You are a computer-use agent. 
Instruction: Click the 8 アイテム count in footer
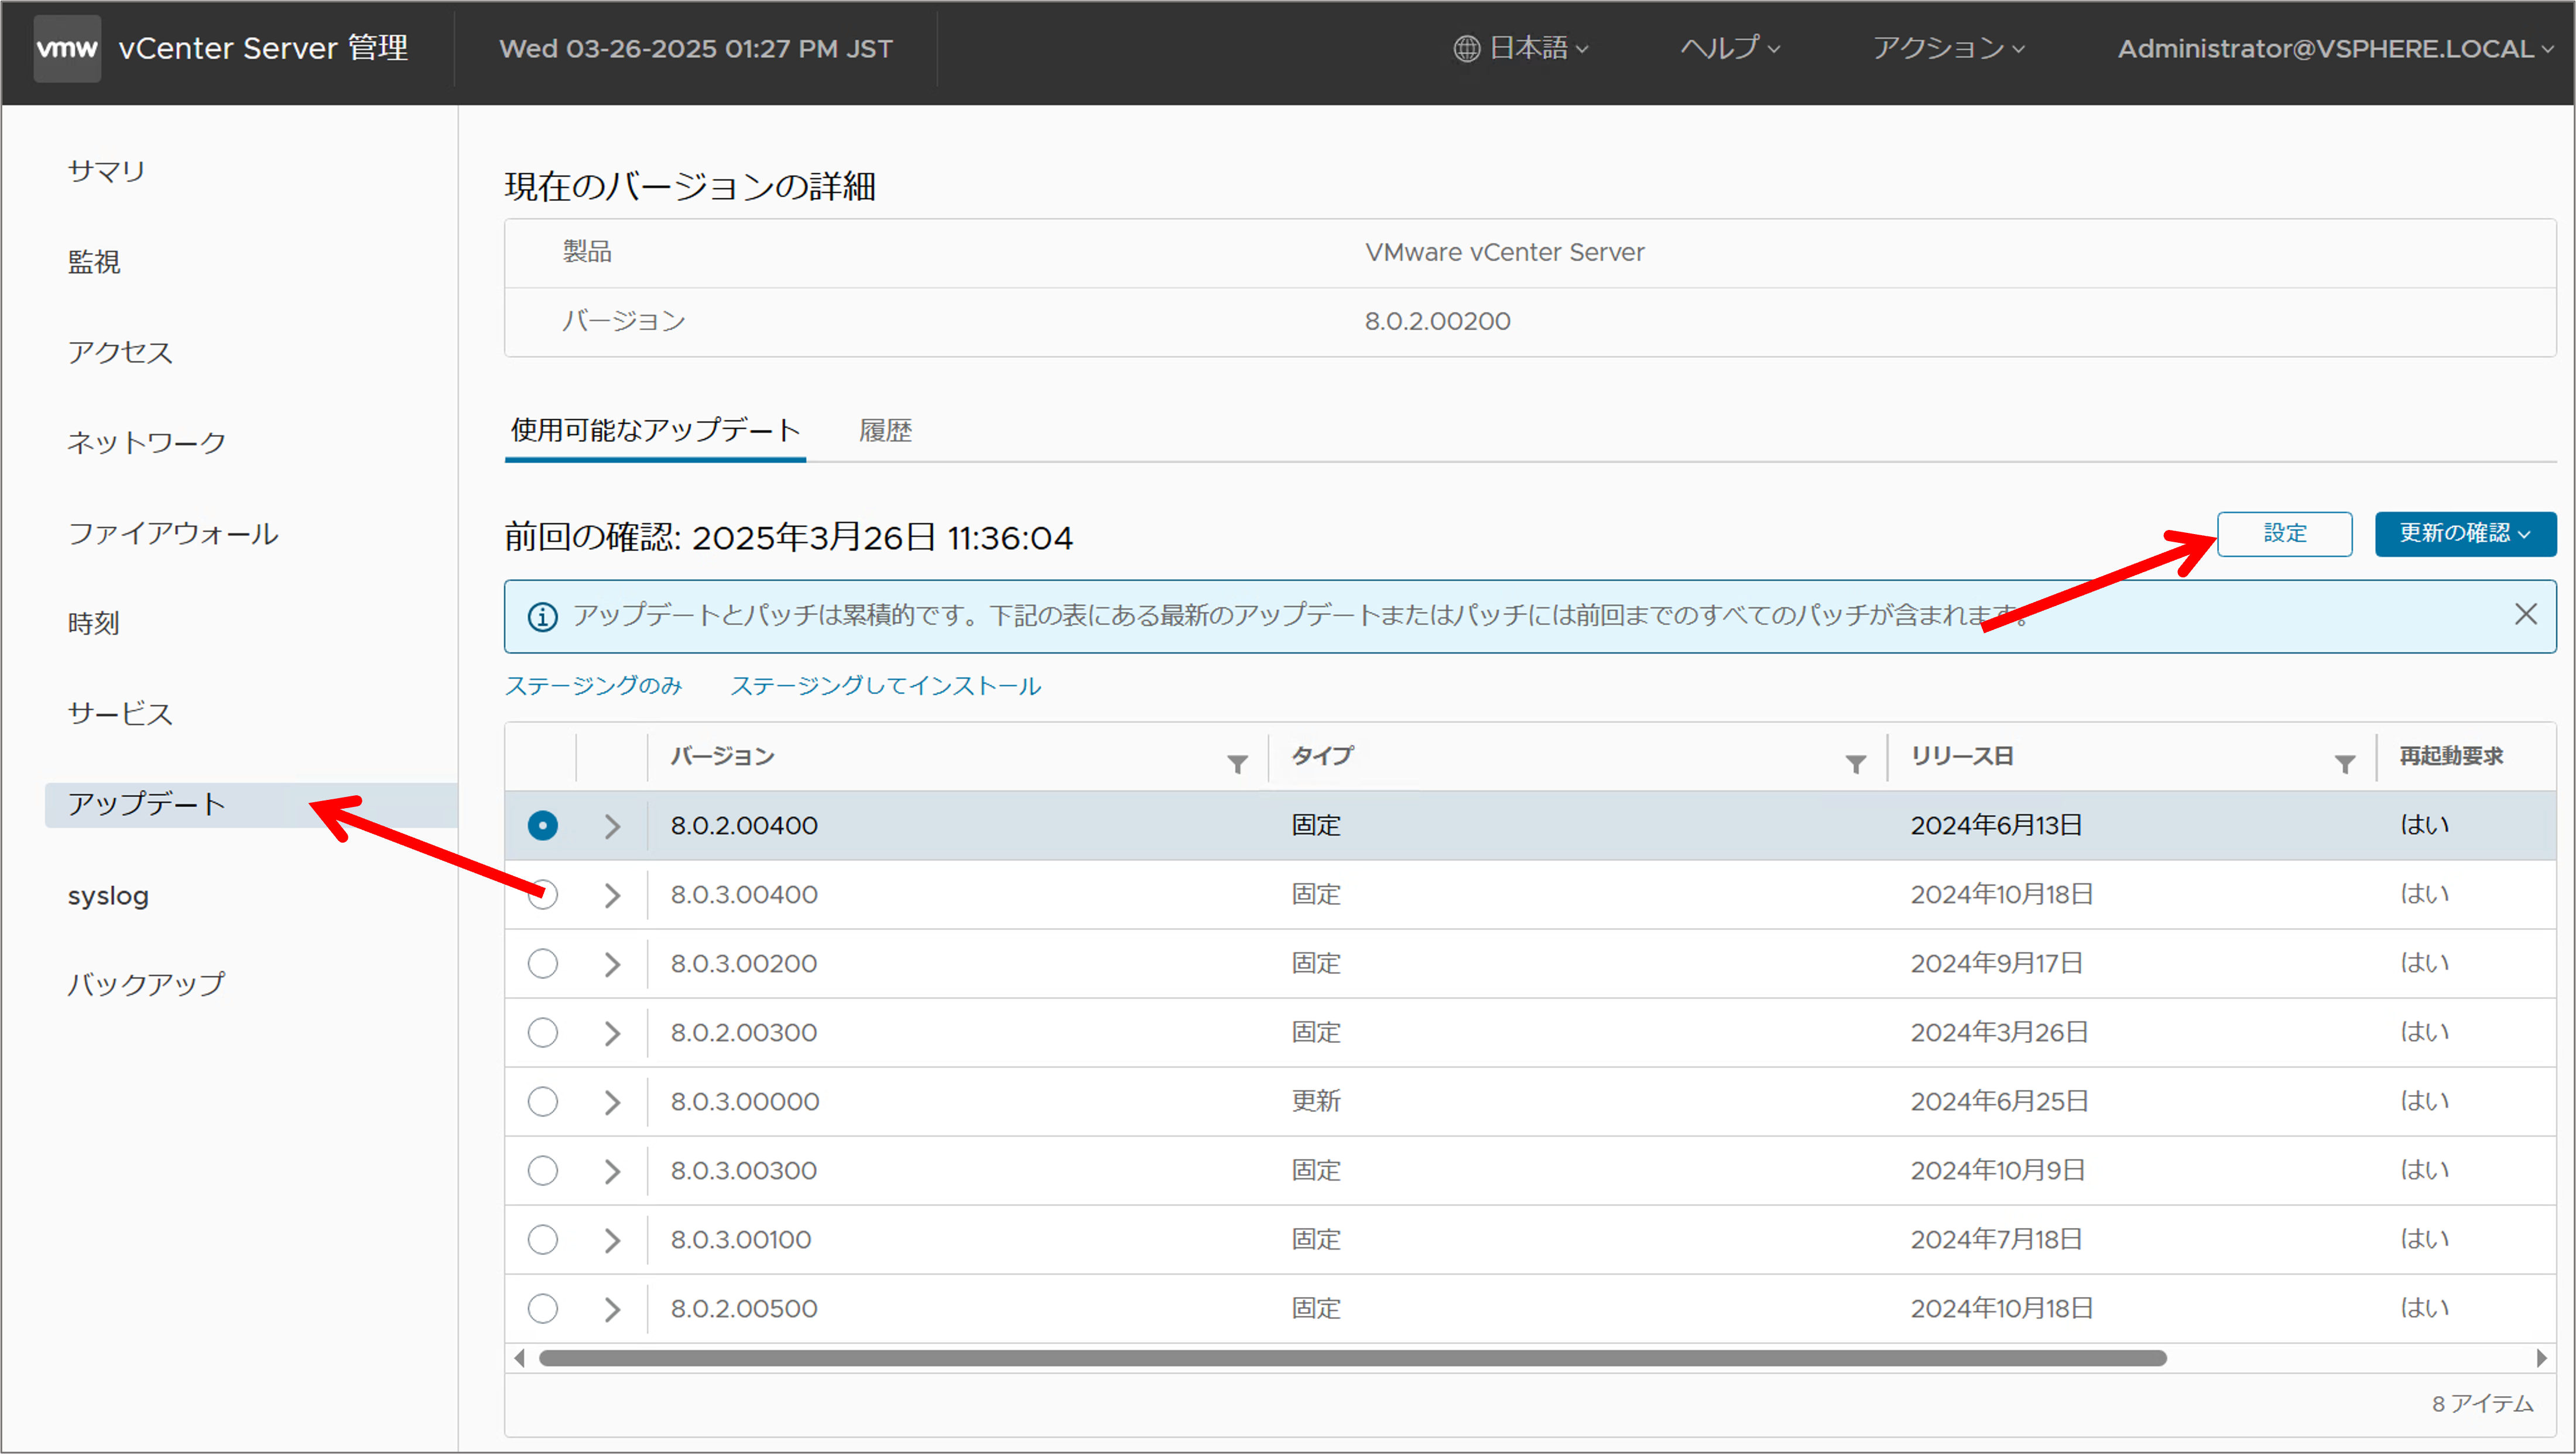2482,1404
